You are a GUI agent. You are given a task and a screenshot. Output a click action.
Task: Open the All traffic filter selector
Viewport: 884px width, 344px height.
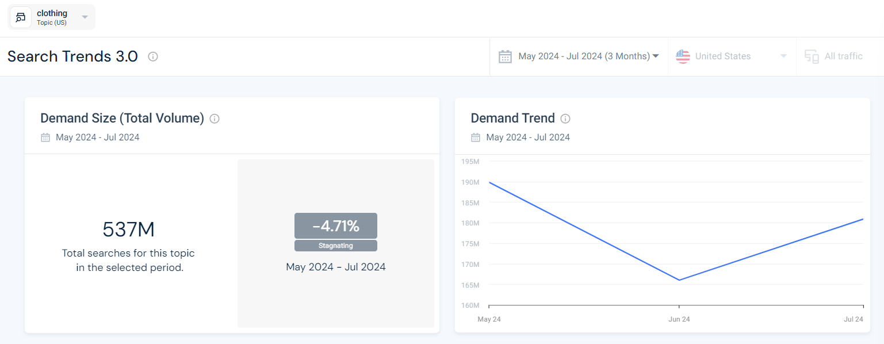pyautogui.click(x=843, y=56)
